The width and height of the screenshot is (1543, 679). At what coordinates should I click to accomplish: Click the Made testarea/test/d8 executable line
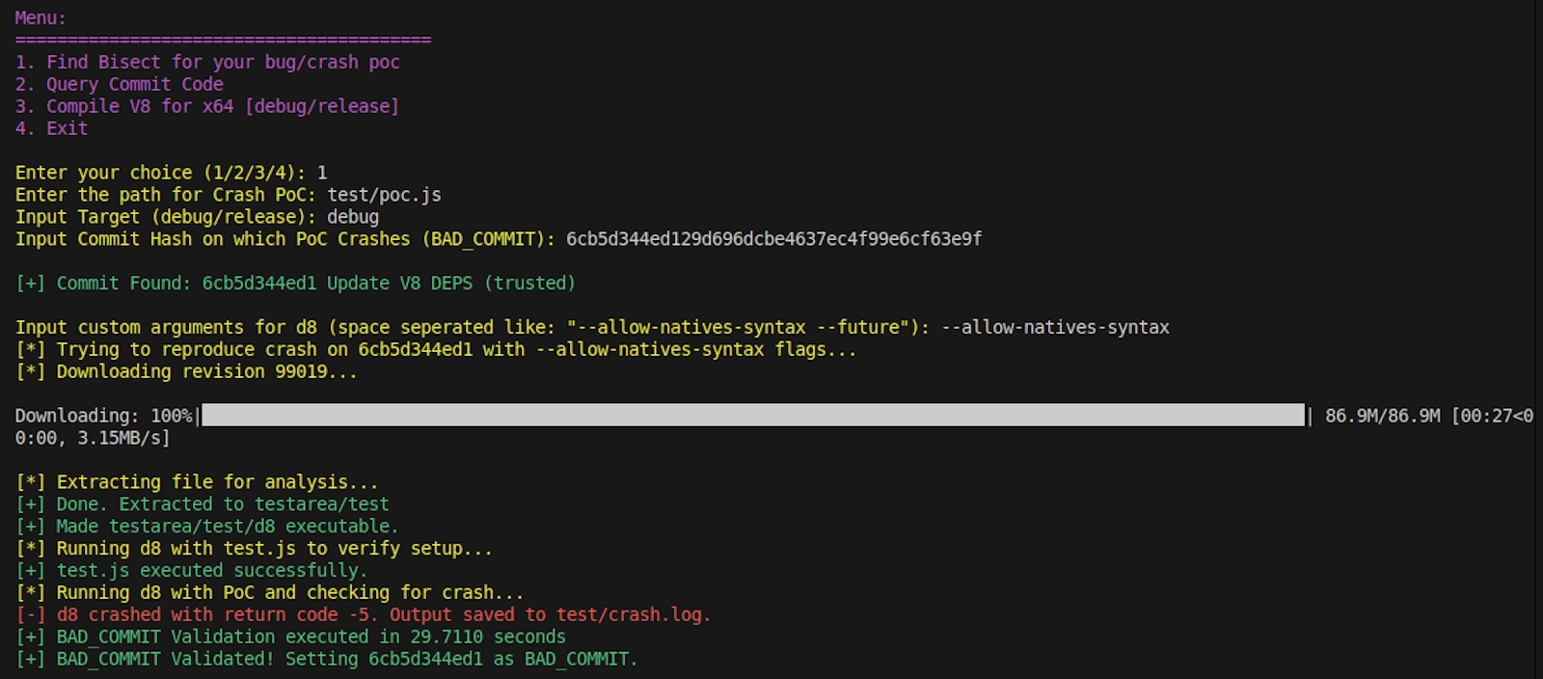click(x=207, y=527)
